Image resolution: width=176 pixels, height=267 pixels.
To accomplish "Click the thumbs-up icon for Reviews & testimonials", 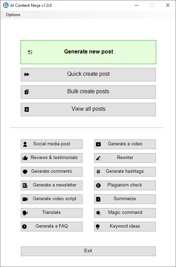I will coord(25,158).
